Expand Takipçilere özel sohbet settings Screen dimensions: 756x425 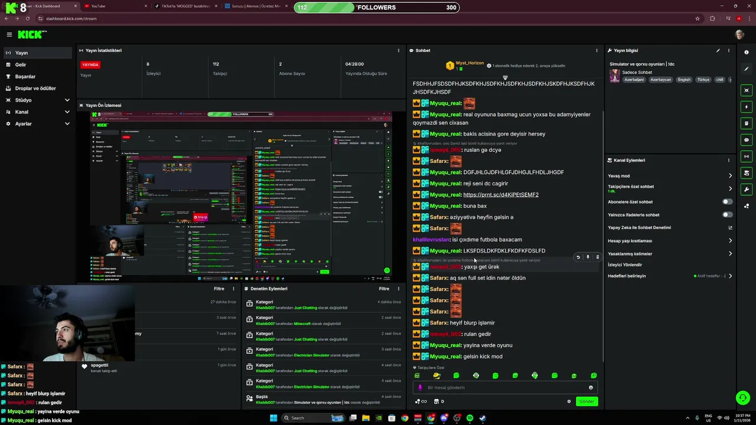[670, 188]
